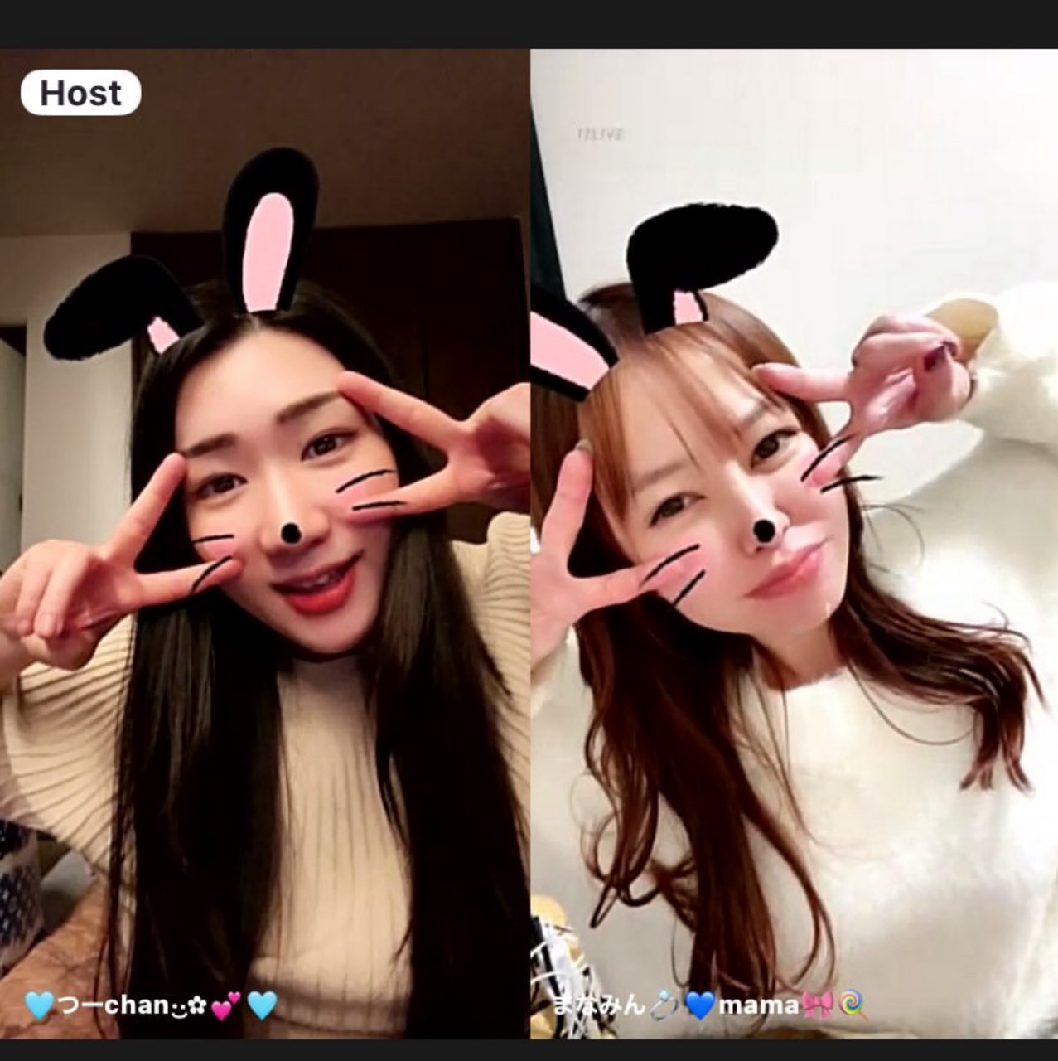Image resolution: width=1058 pixels, height=1061 pixels.
Task: Click the blue heart before つーchan
Action: point(38,1006)
